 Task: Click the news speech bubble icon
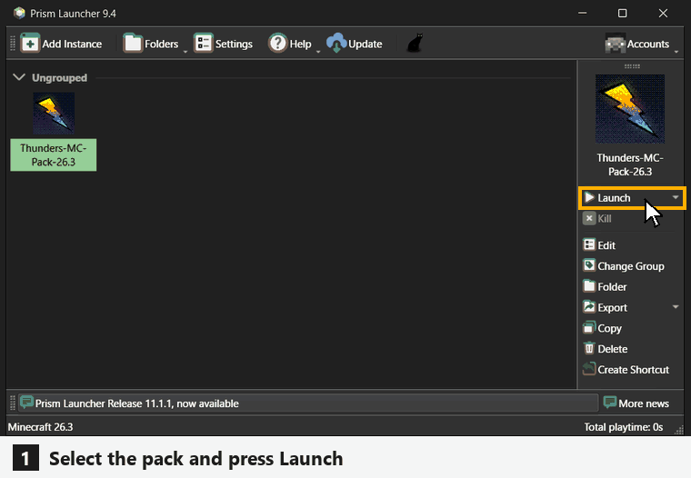(27, 403)
